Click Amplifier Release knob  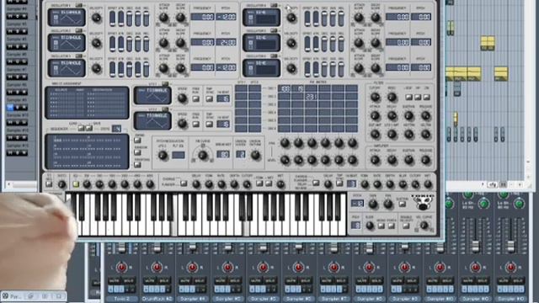(425, 160)
